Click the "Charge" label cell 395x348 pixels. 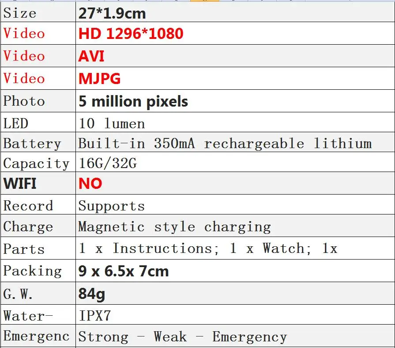click(x=38, y=226)
